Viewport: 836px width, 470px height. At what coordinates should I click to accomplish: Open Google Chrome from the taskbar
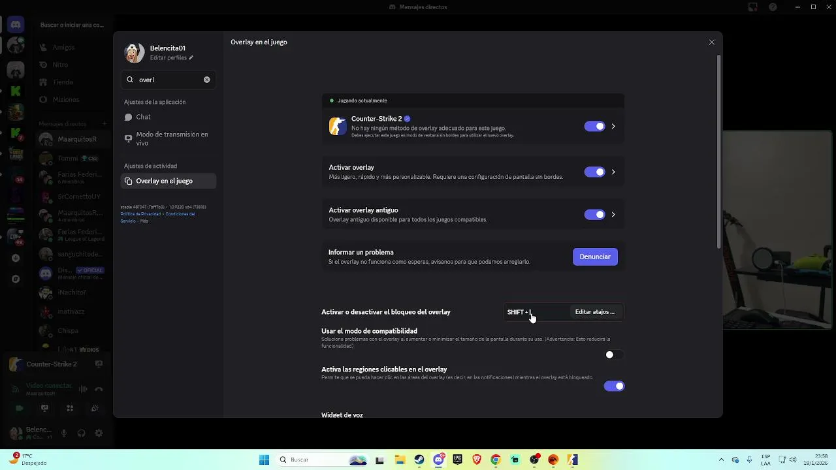[496, 460]
